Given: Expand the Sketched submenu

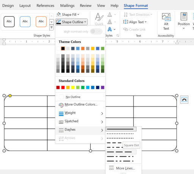Looking at the screenshot, I should [80, 121].
